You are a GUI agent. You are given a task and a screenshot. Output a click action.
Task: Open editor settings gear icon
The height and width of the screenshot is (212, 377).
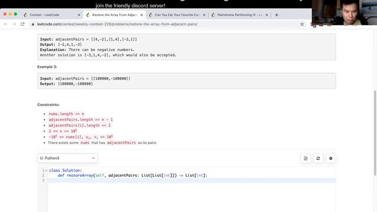tap(330, 158)
